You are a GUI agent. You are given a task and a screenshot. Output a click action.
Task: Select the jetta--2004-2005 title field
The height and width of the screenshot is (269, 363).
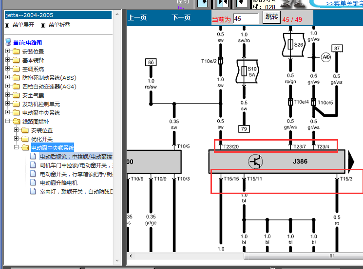click(58, 15)
